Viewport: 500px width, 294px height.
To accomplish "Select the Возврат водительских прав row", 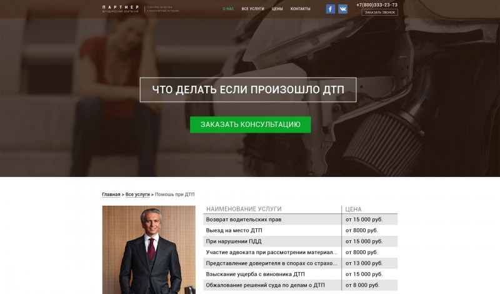I will point(301,220).
